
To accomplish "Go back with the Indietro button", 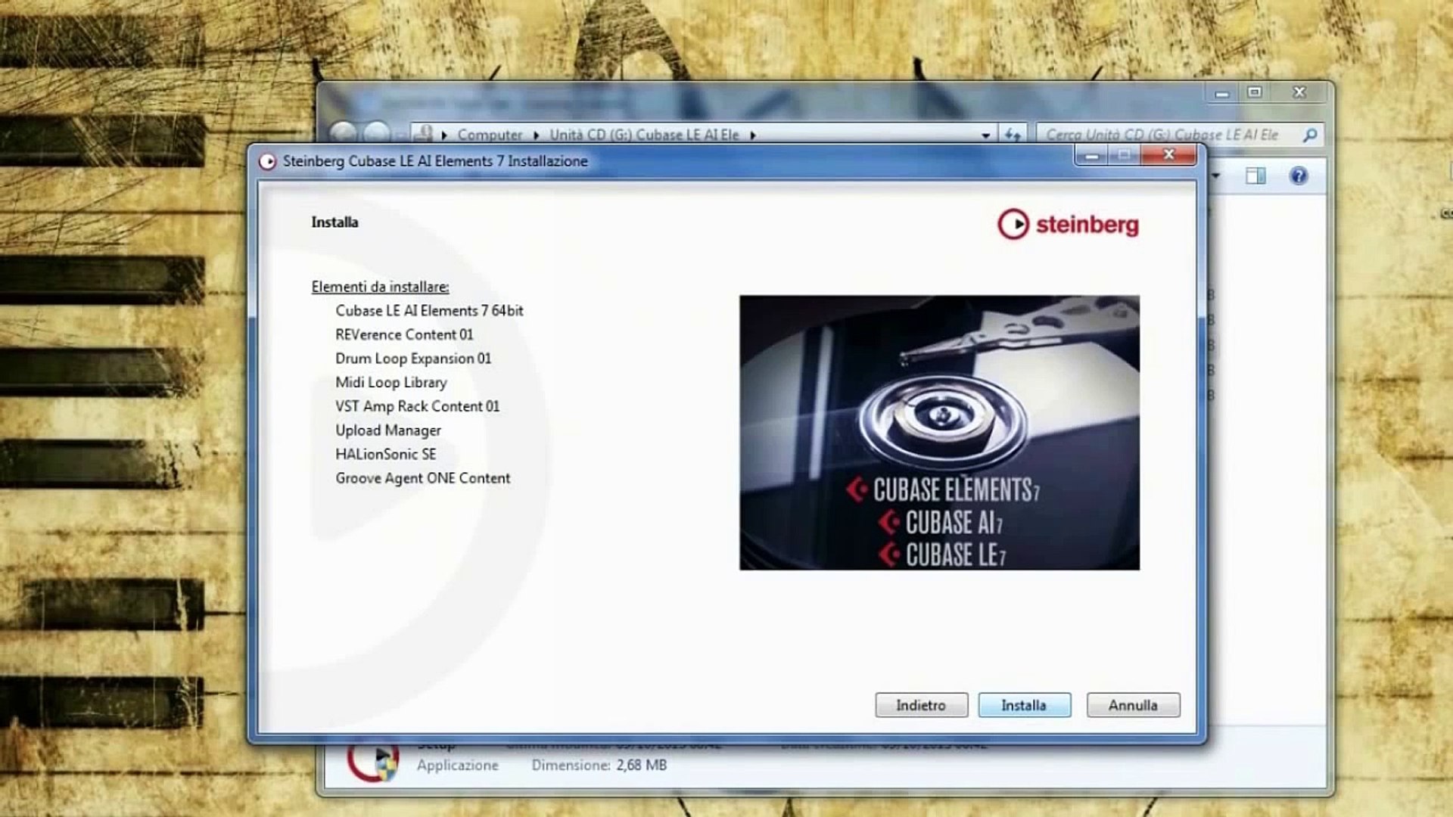I will click(921, 705).
